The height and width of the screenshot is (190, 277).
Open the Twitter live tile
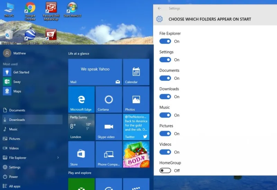[136, 127]
